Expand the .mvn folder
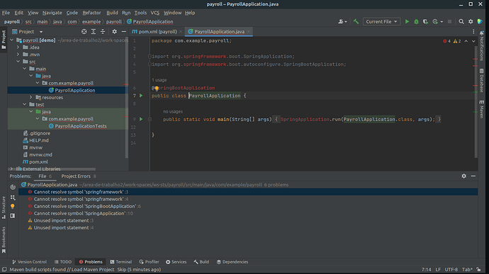This screenshot has height=274, width=489. pos(18,55)
